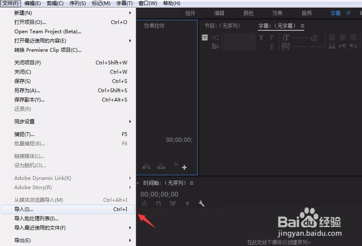Open timeline display settings wrench

(201, 203)
